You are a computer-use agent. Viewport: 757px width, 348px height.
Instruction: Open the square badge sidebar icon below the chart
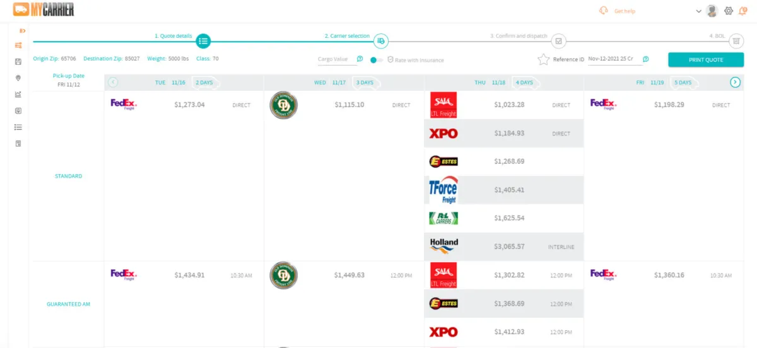18,111
